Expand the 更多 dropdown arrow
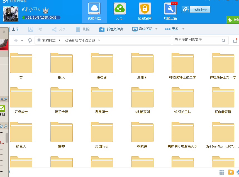The image size is (239, 177). tap(183, 29)
